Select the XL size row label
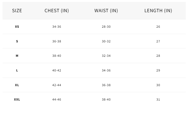The width and height of the screenshot is (190, 113). coord(17,85)
